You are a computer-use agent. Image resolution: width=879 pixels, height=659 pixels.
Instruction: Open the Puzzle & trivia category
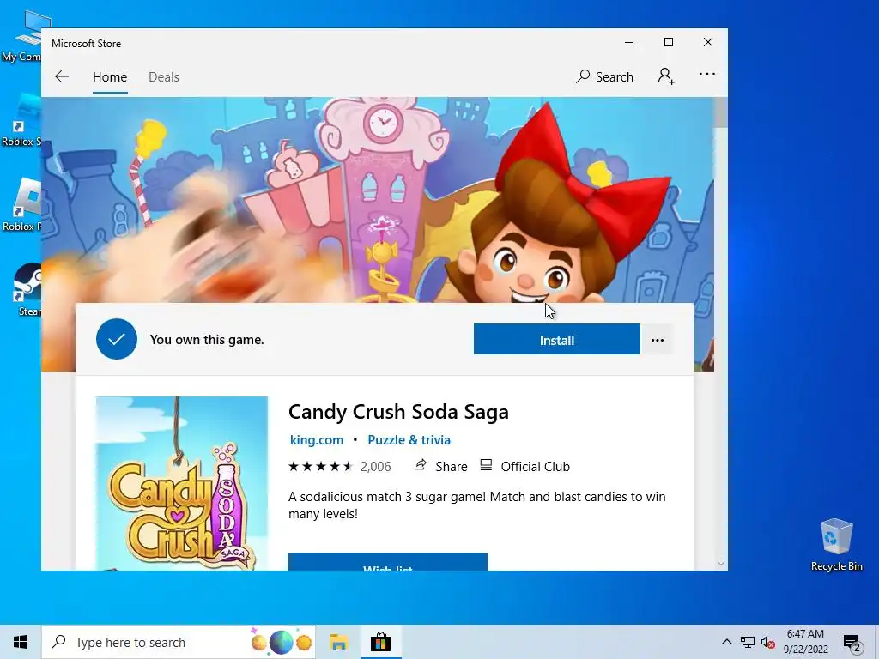point(409,440)
